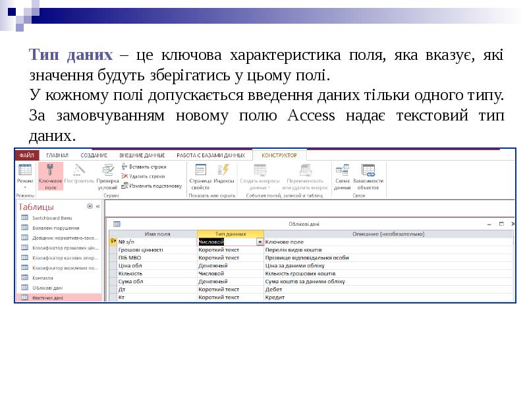Click the Грошові цінності field name cell
This screenshot has height=395, width=527.
click(x=157, y=250)
